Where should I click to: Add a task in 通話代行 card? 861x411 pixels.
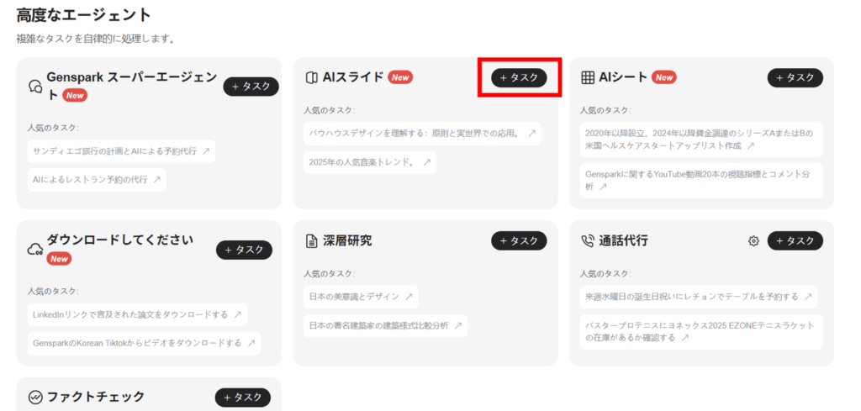point(795,241)
